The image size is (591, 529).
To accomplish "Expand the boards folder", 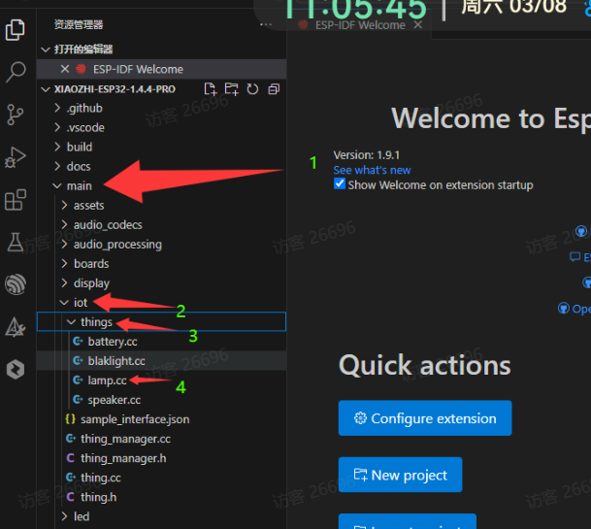I will (64, 263).
